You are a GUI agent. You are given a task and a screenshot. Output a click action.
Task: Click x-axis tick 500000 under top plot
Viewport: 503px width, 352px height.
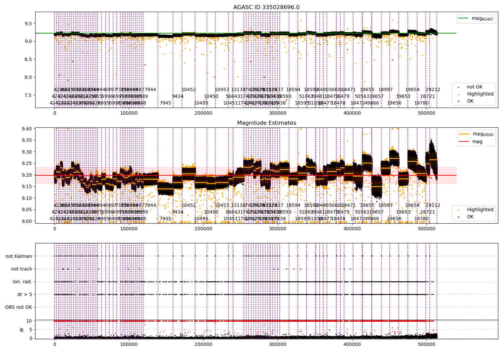click(427, 113)
